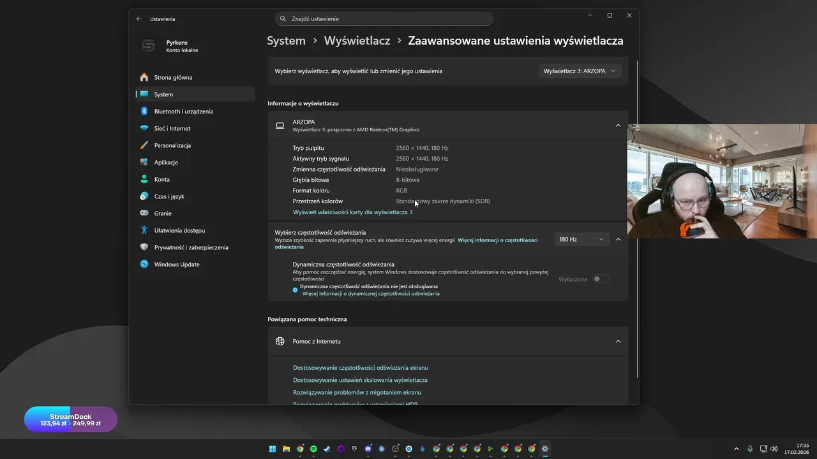This screenshot has height=459, width=817.
Task: Select the Granie controller icon
Action: pyautogui.click(x=144, y=213)
